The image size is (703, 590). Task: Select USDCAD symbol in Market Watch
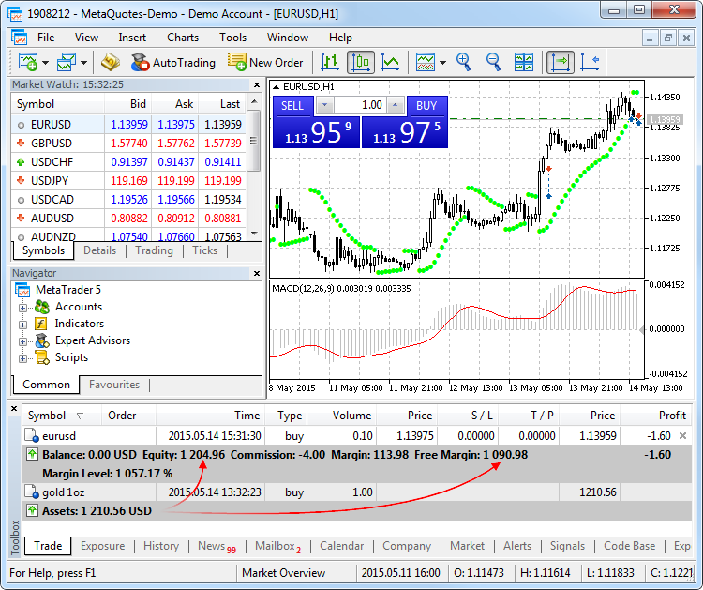(52, 200)
